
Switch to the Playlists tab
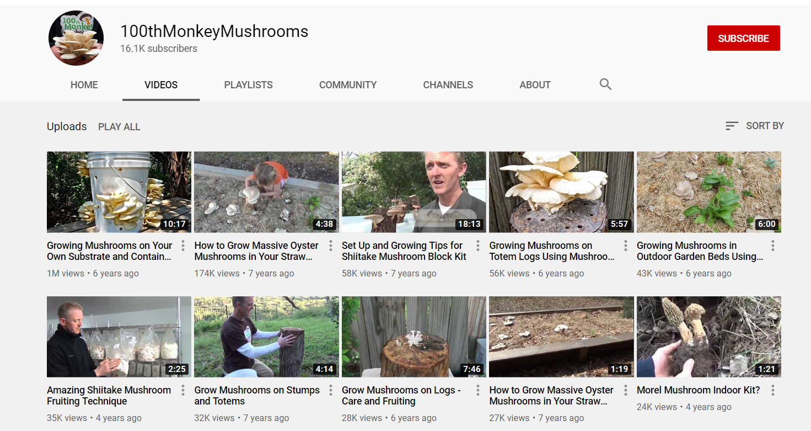pyautogui.click(x=248, y=85)
